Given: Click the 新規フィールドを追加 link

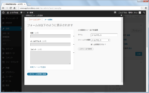Looking at the screenshot, I should pyautogui.click(x=38, y=67).
